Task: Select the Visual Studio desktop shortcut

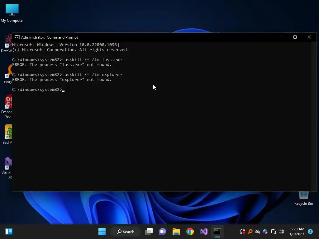Action: 7,168
